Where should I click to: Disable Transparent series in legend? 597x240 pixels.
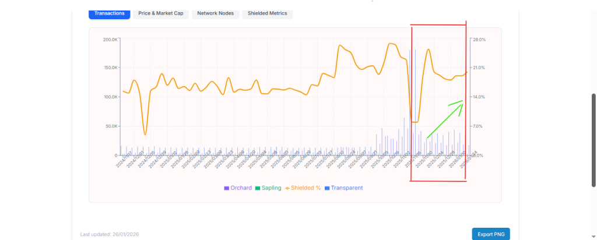347,188
